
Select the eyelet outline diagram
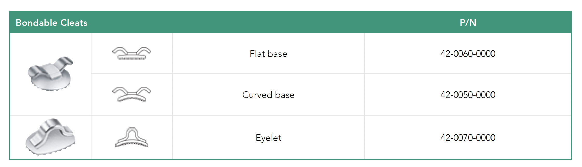132,138
